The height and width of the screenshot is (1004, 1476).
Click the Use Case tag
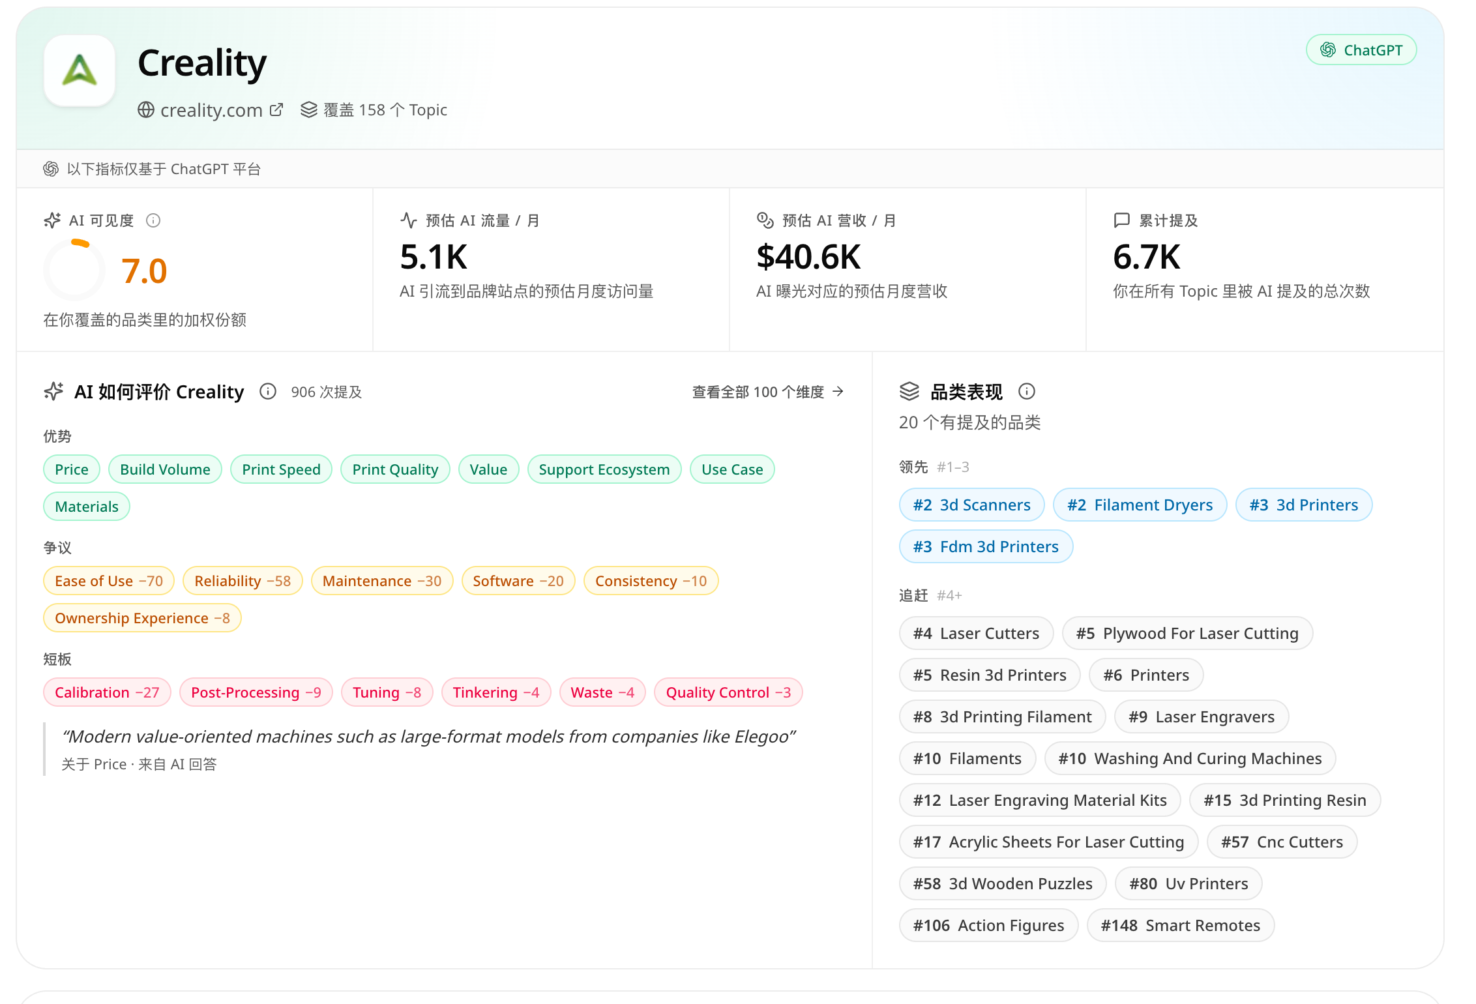[732, 469]
